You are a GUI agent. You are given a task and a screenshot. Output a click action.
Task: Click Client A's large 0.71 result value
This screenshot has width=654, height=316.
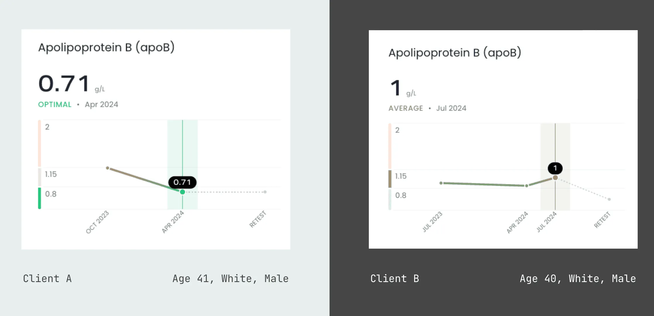64,84
